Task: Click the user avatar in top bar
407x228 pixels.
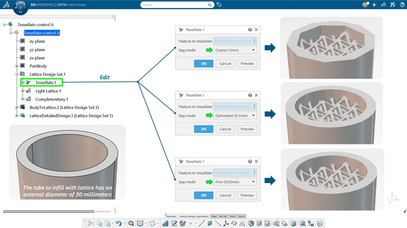Action: 365,4
